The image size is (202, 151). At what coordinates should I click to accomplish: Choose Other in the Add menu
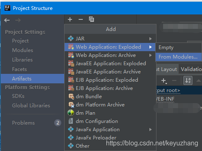[110, 146]
